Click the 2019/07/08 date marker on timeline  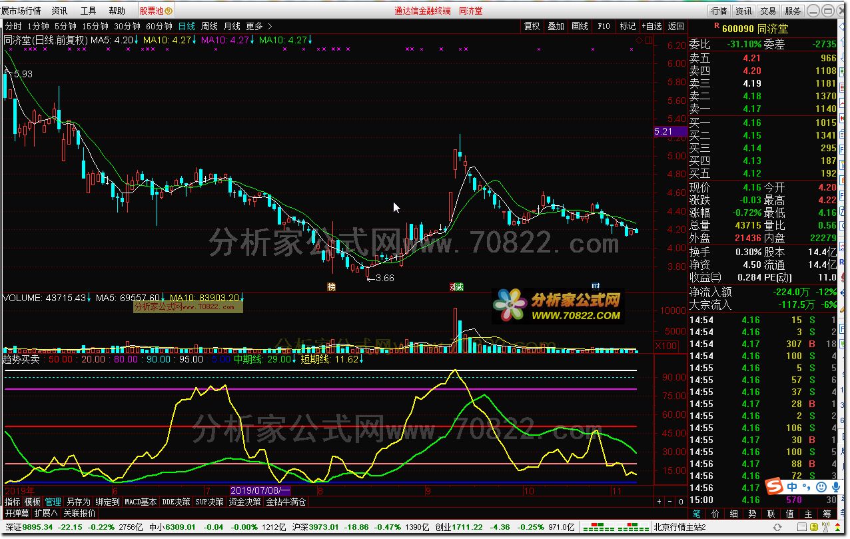[x=262, y=490]
